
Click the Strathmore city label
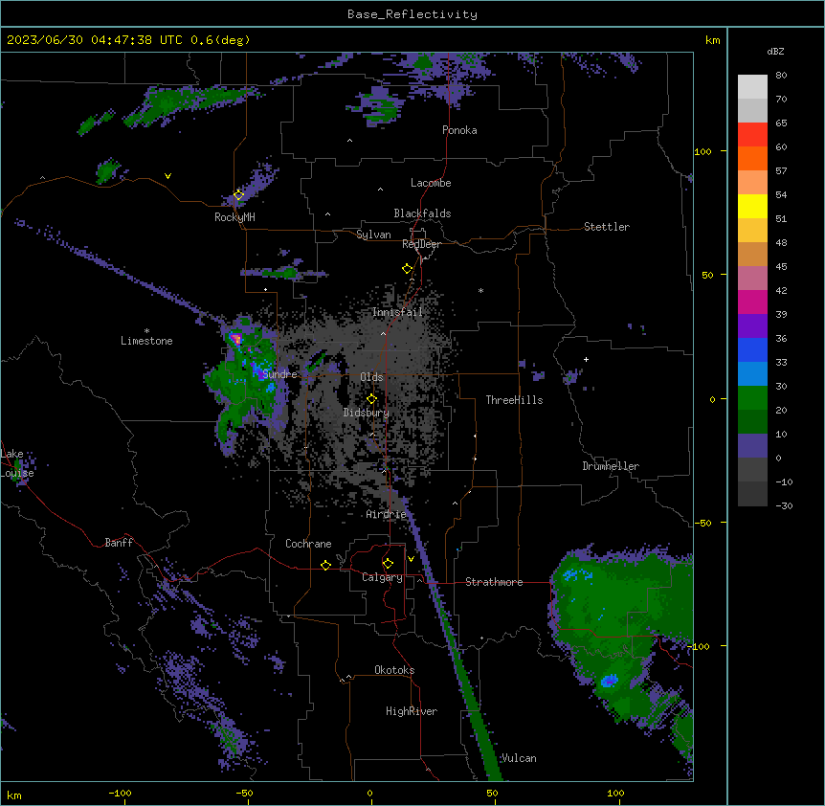[x=494, y=582]
